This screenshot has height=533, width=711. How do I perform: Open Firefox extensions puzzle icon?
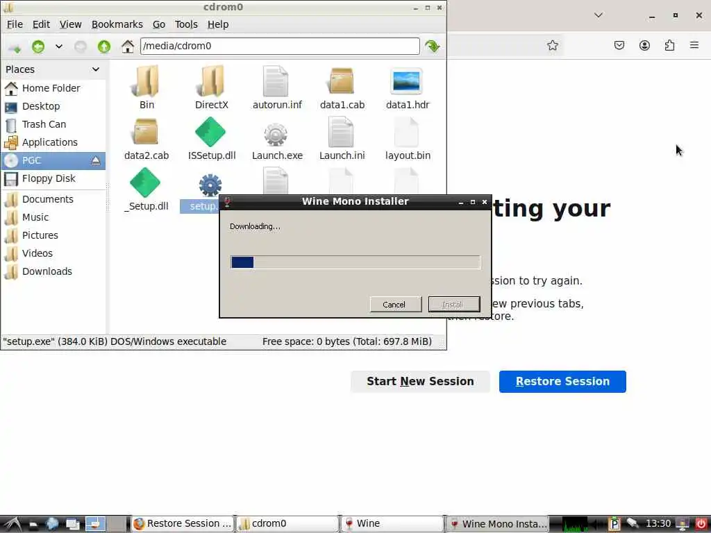(669, 45)
